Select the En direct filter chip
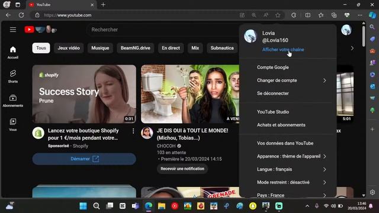This screenshot has width=379, height=213. (x=171, y=48)
